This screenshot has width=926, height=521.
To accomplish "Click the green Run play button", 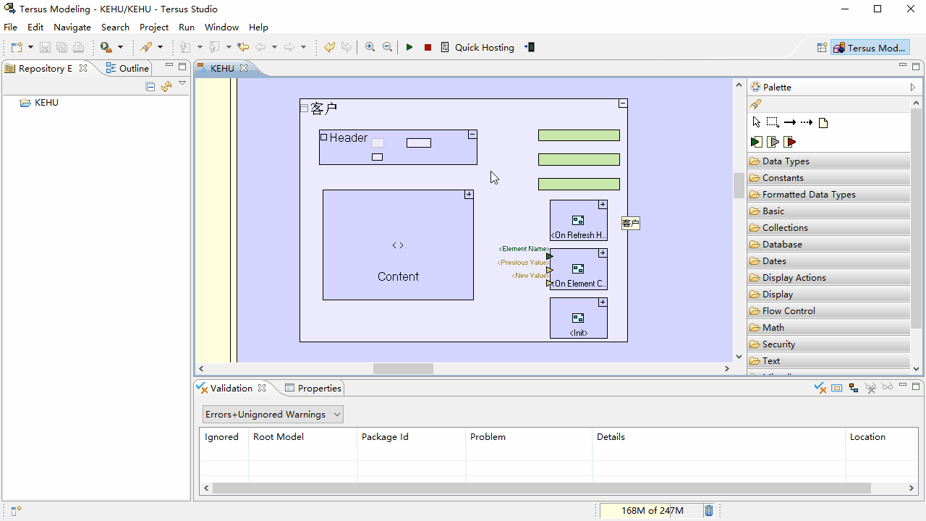I will [x=409, y=47].
